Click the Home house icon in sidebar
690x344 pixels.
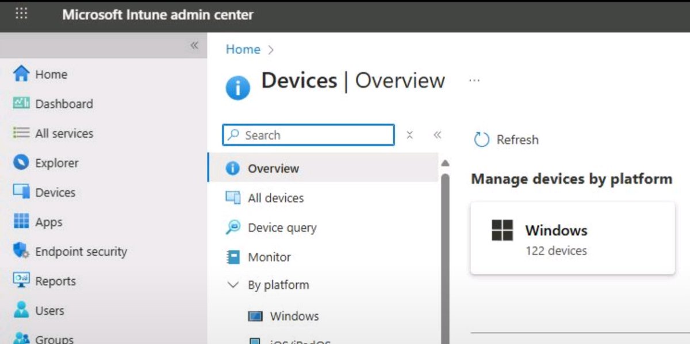tap(21, 74)
